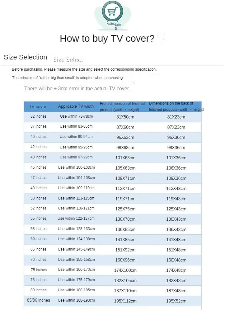Click the "125X43cm" back dimension cell

(176, 209)
